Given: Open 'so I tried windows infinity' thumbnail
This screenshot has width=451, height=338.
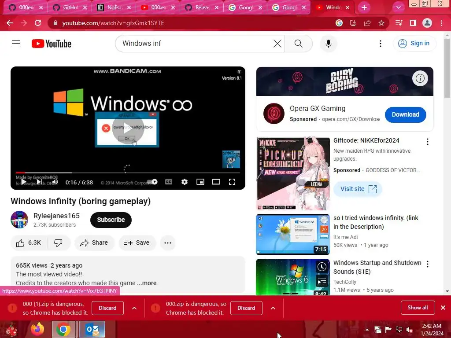Looking at the screenshot, I should tap(293, 235).
